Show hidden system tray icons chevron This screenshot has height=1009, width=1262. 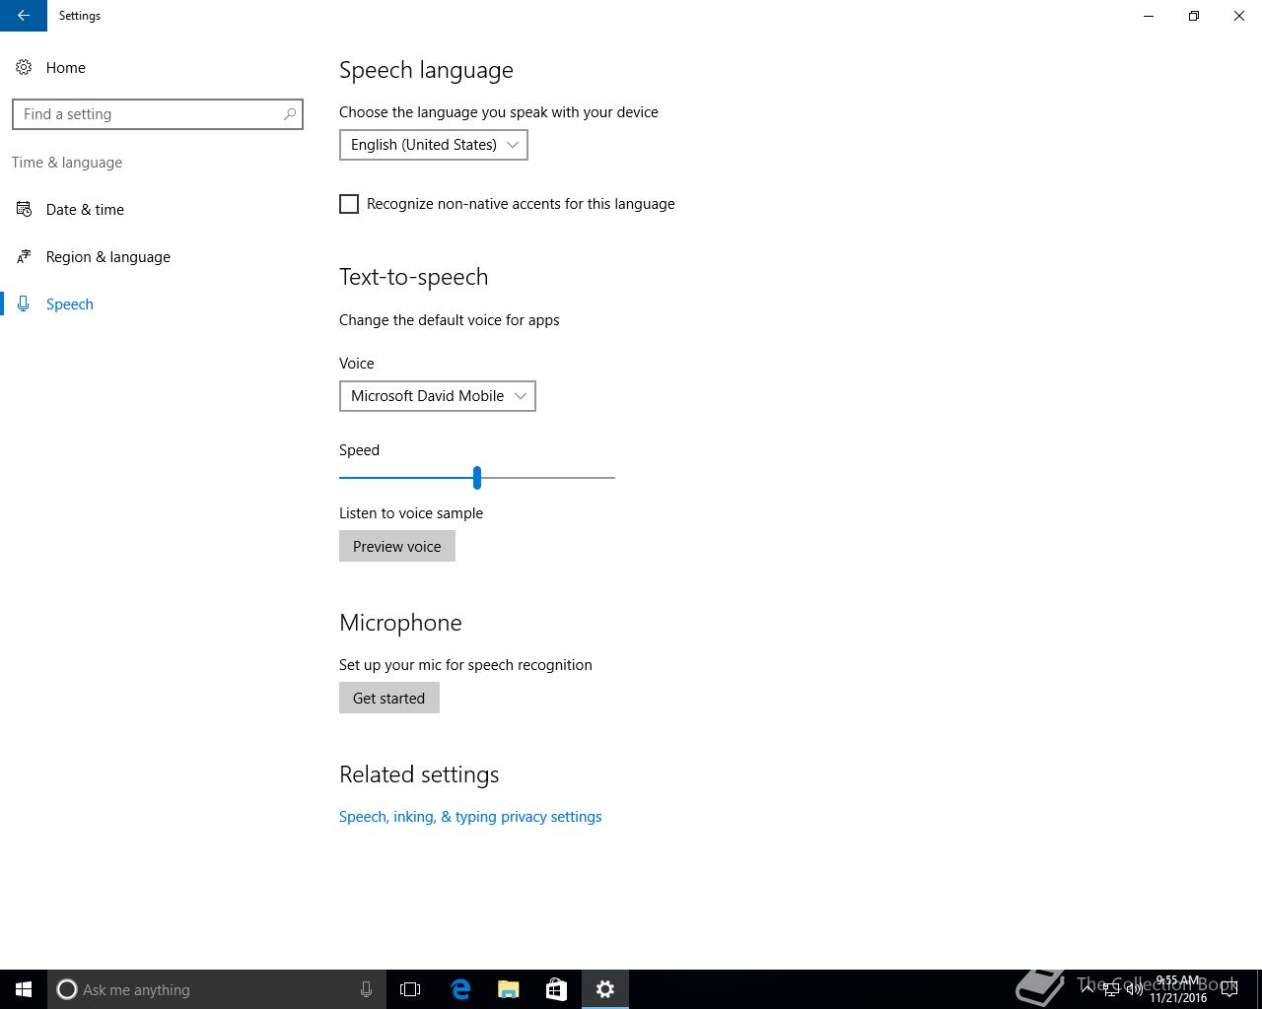pos(1087,989)
